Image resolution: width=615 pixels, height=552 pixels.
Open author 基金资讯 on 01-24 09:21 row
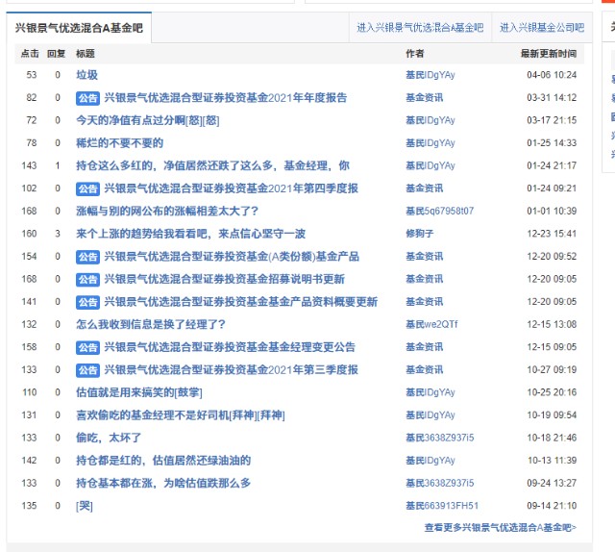pyautogui.click(x=425, y=188)
